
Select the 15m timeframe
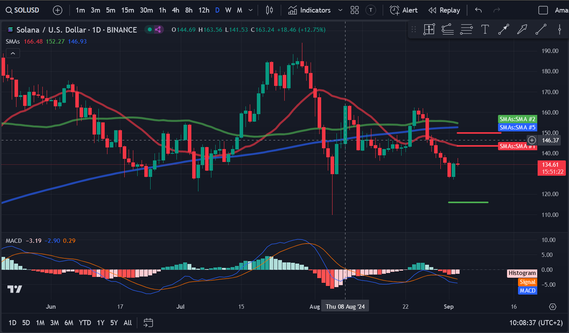point(127,10)
